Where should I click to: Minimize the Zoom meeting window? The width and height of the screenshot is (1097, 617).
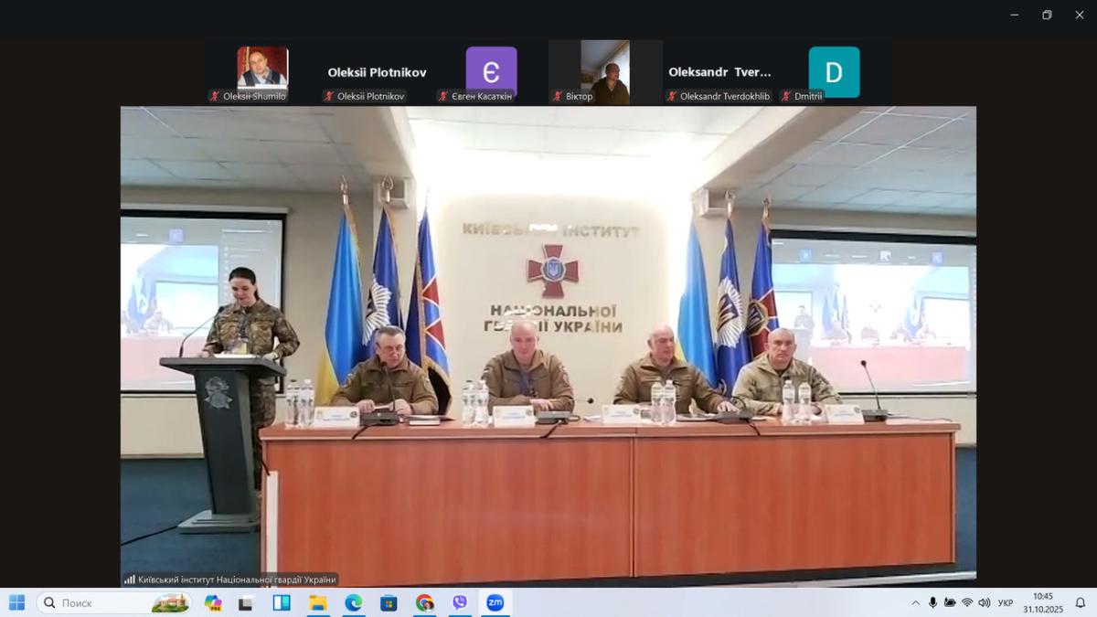pyautogui.click(x=1015, y=15)
